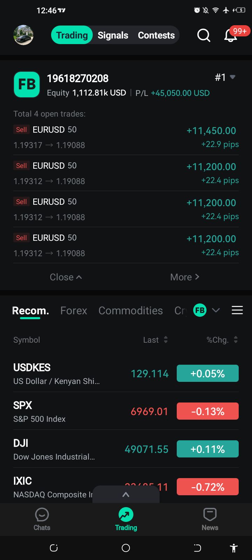
Task: Sort symbols by Last price
Action: [155, 340]
